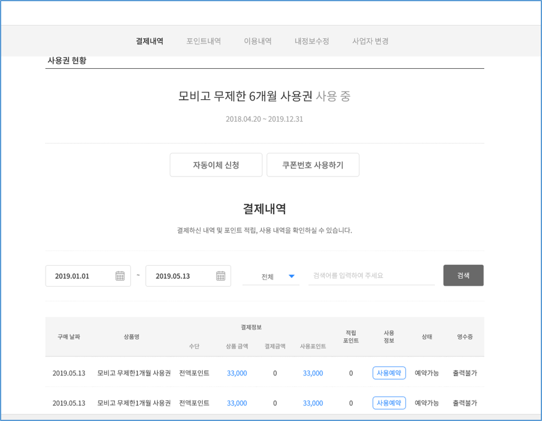Viewport: 542px width, 421px height.
Task: Click the 결제하신 내역 및 포인트 적립 description
Action: click(265, 230)
